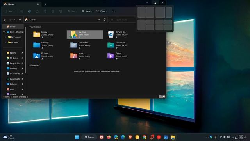Select pinned Recycle Bin in navigation pane
Screen dimensions: 250x141
click(x=13, y=63)
